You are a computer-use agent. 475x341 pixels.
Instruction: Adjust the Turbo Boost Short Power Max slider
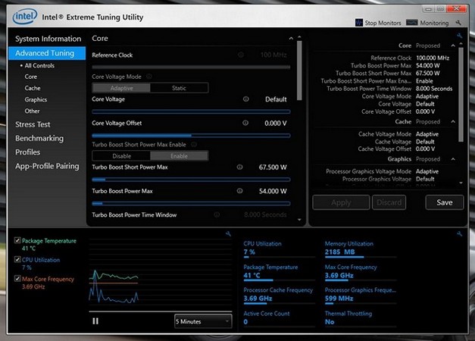point(191,180)
